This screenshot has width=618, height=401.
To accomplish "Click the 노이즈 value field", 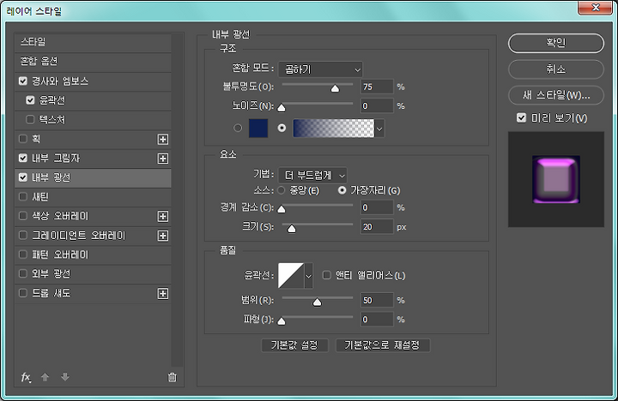I will (x=377, y=106).
